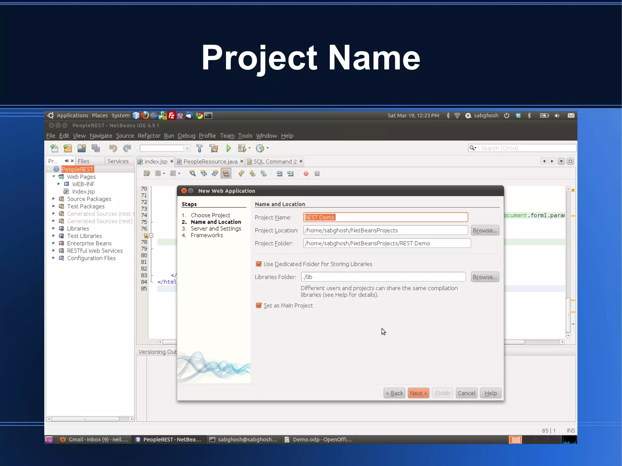622x466 pixels.
Task: Toggle the editor Highlight Search button
Action: [x=226, y=174]
